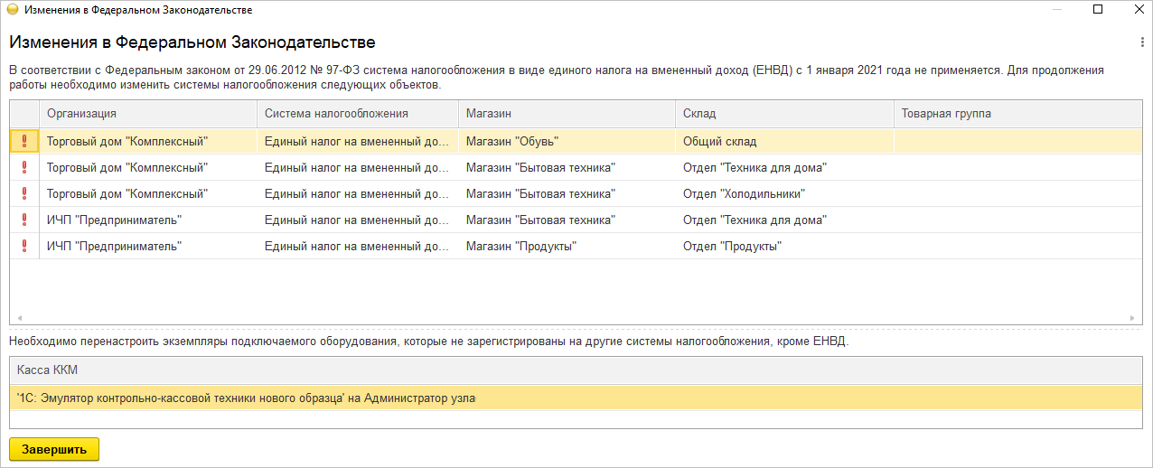Click the Магазин column header
Screen dimensions: 1153x468
click(566, 114)
